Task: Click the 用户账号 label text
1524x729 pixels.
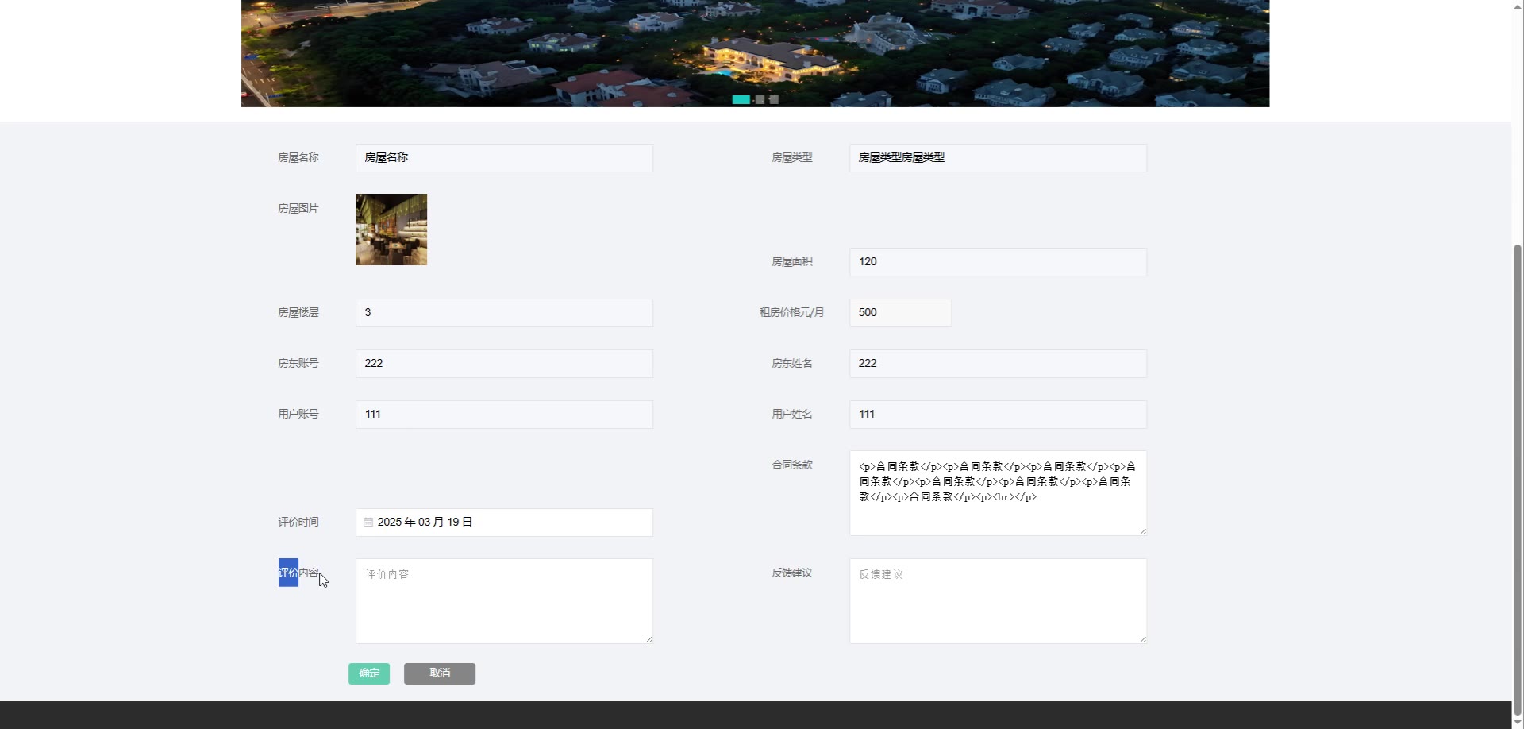Action: (x=298, y=415)
